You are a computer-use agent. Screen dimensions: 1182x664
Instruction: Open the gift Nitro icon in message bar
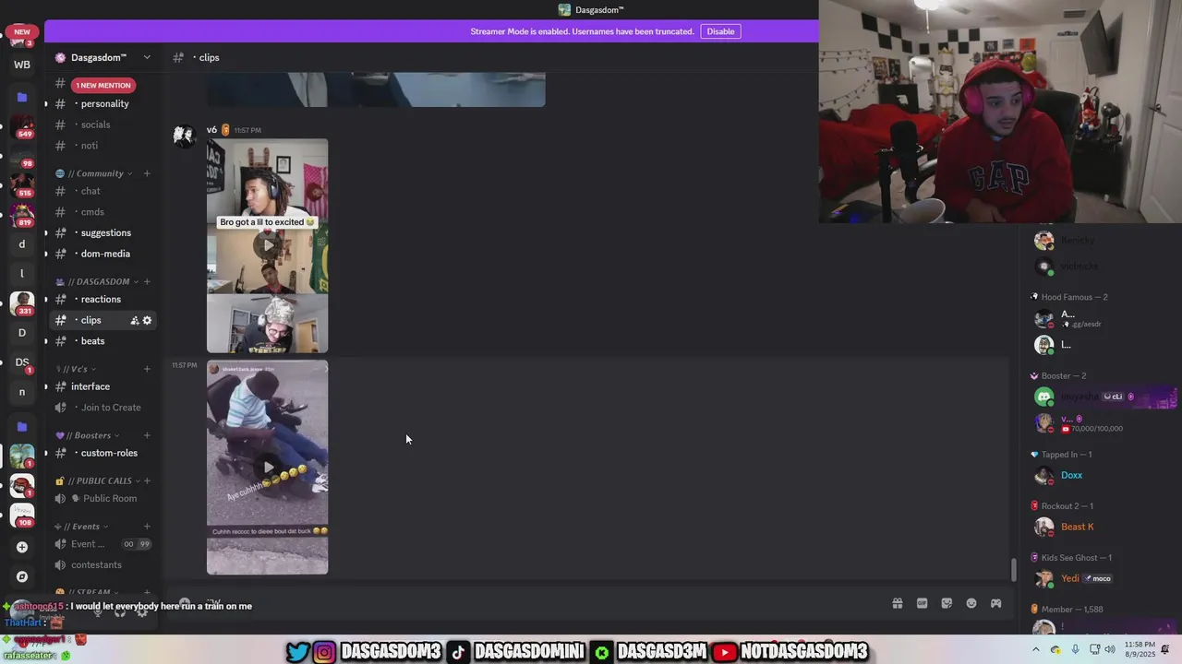897,603
